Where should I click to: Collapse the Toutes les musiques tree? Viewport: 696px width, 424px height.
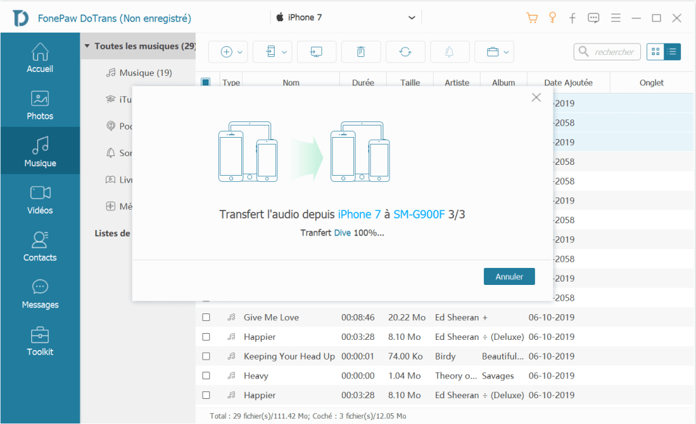coord(87,46)
